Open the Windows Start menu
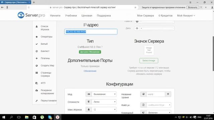Viewport: 214px width, 120px height. (x=4, y=117)
